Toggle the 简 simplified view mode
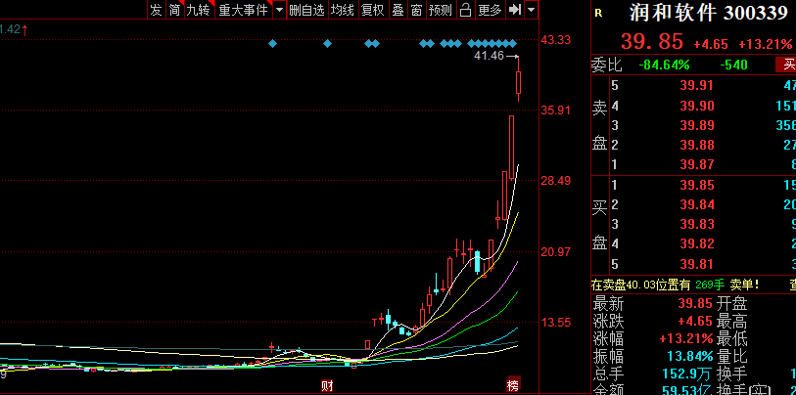Viewport: 796px width, 395px height. point(174,10)
